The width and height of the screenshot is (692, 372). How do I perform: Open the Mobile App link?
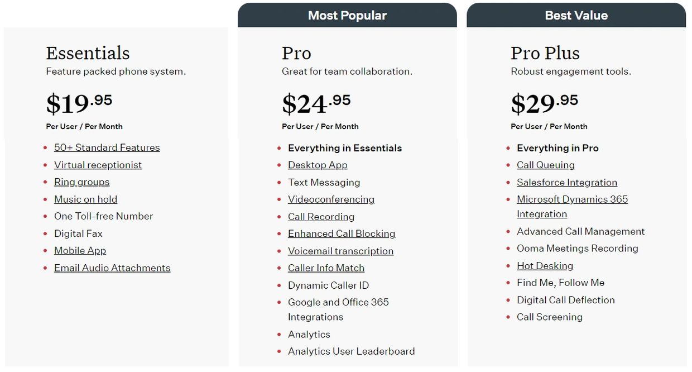pyautogui.click(x=80, y=250)
